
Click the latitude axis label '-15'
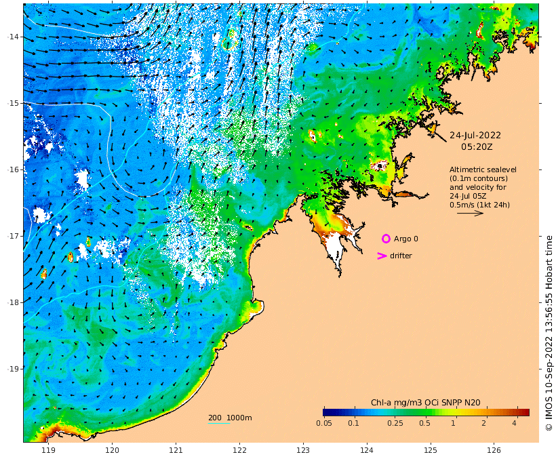14,103
